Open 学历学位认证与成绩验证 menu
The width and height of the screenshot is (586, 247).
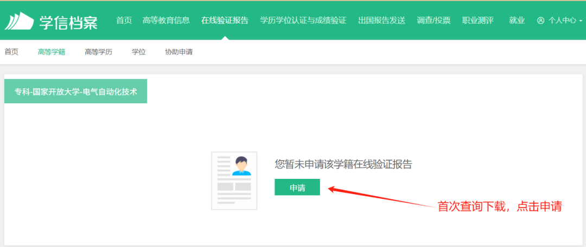(303, 21)
